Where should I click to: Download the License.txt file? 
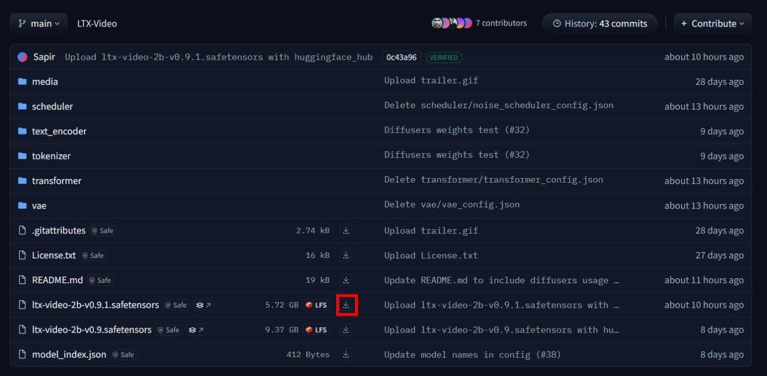(346, 255)
